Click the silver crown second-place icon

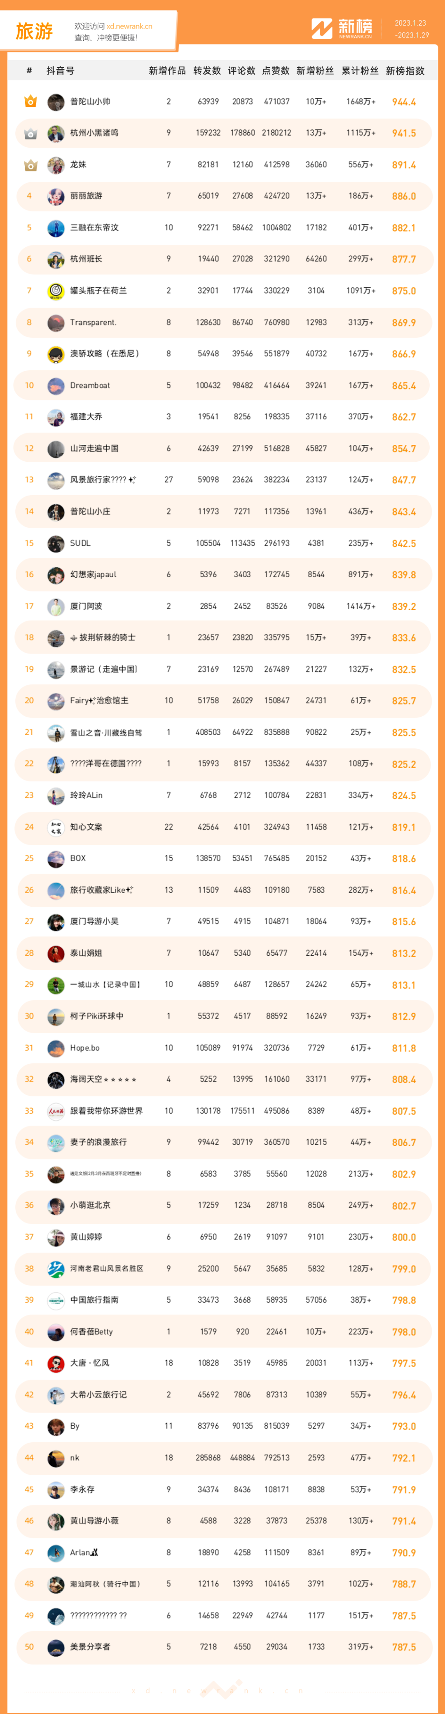30,134
